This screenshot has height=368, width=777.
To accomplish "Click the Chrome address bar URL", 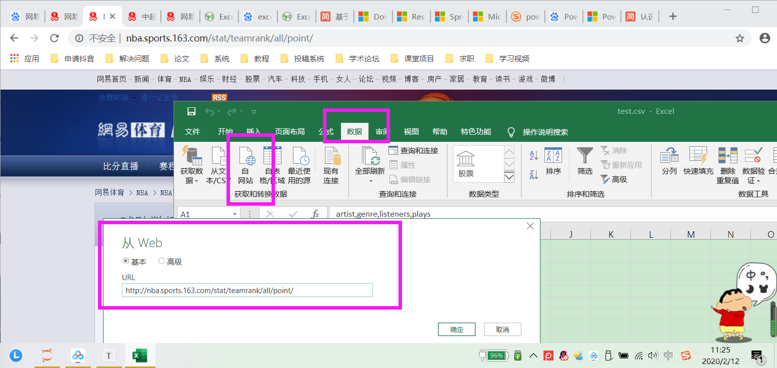I will coord(219,38).
